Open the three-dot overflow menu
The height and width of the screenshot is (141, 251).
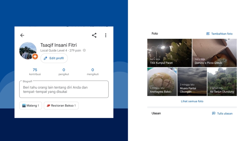[x=106, y=35]
